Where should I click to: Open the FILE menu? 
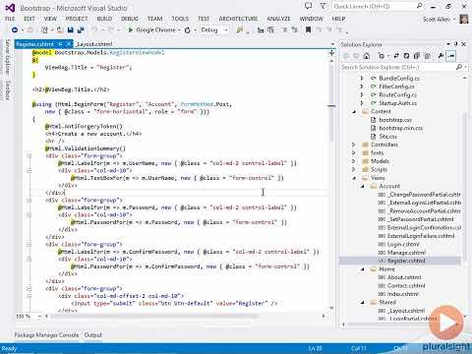click(10, 19)
